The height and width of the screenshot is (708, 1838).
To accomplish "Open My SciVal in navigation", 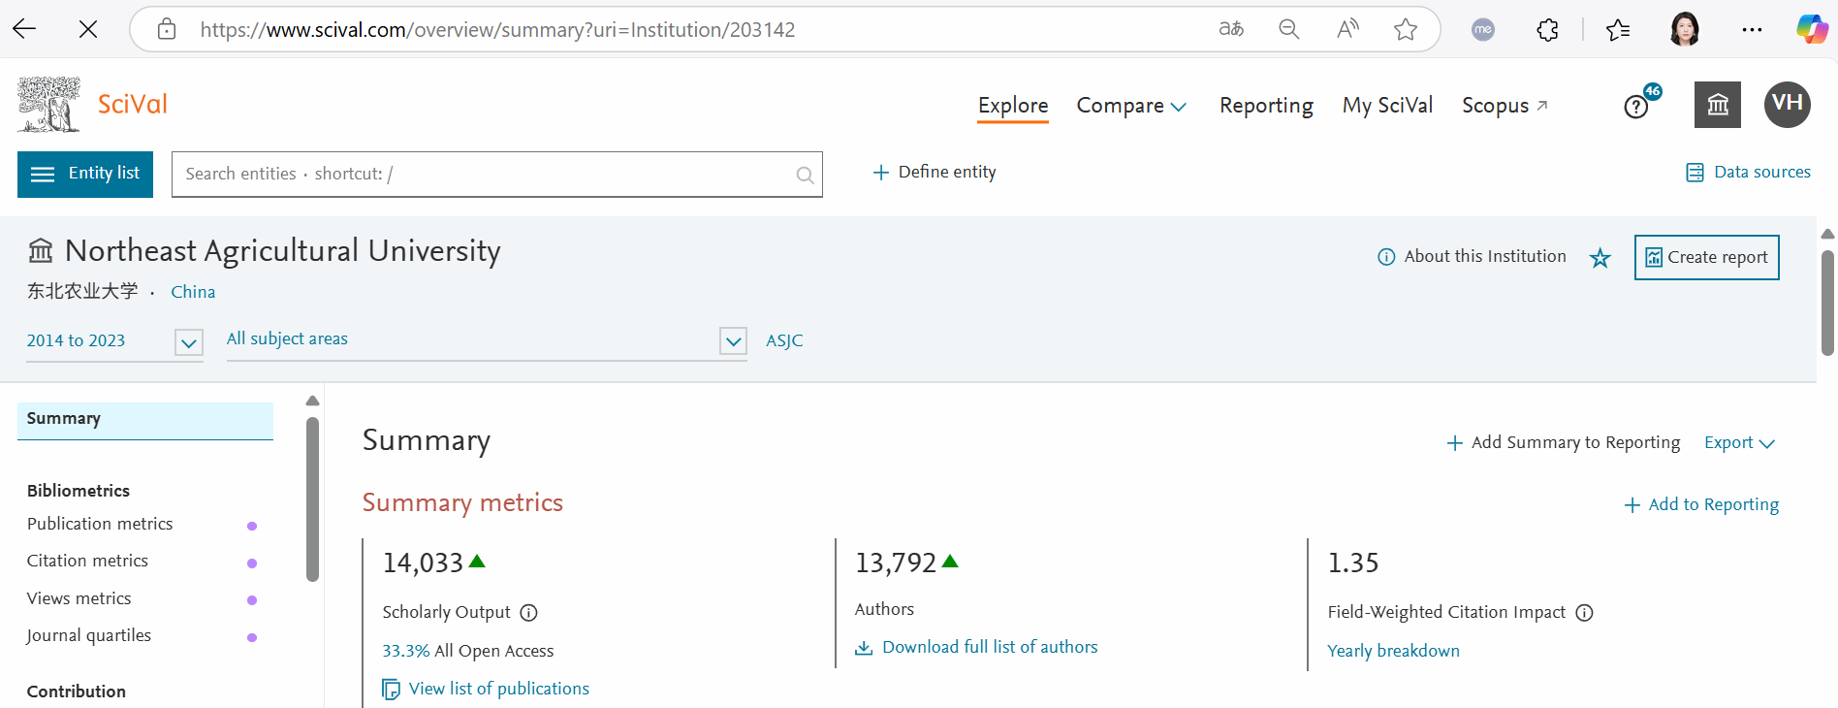I will (x=1386, y=106).
